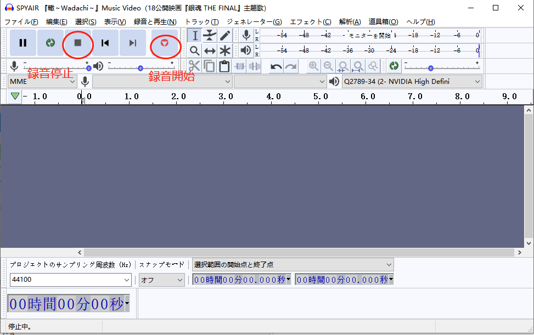The width and height of the screenshot is (534, 335).
Task: Click the Silence audio icon
Action: coord(255,66)
